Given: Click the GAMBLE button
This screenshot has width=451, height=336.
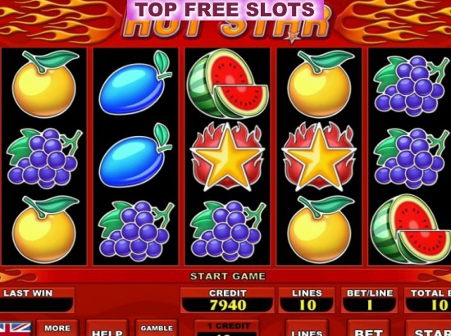Looking at the screenshot, I should [157, 328].
